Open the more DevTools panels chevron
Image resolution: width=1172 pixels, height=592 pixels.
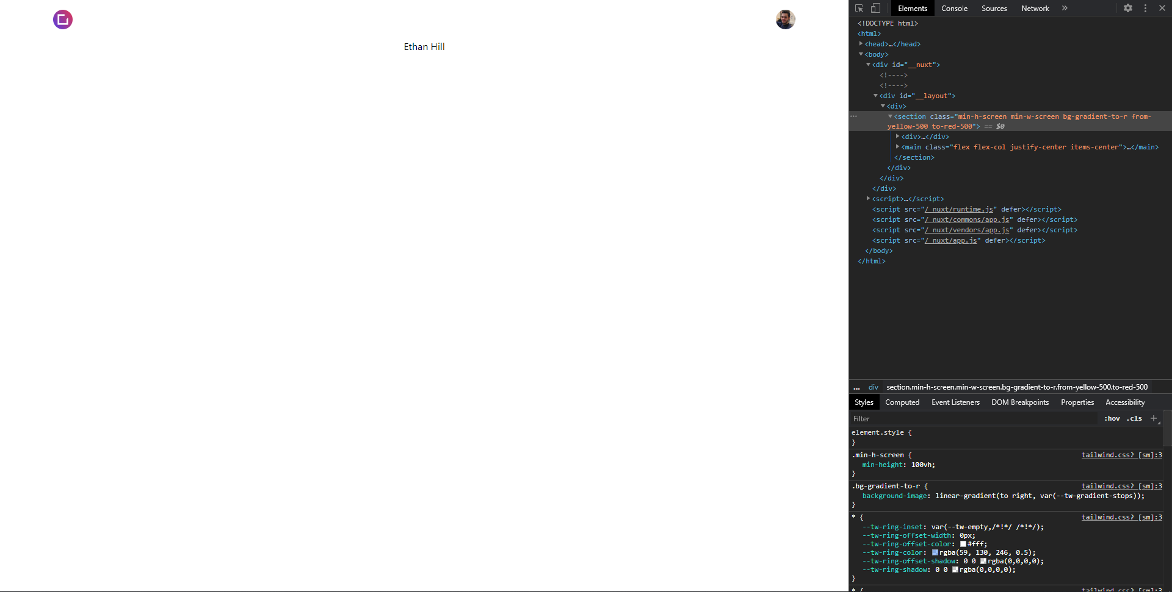[1065, 8]
